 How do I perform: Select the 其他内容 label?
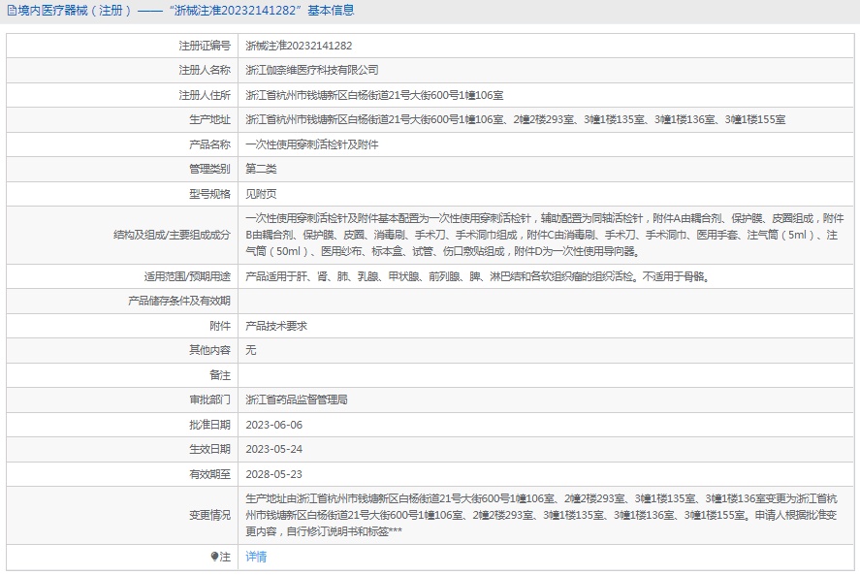pyautogui.click(x=210, y=350)
